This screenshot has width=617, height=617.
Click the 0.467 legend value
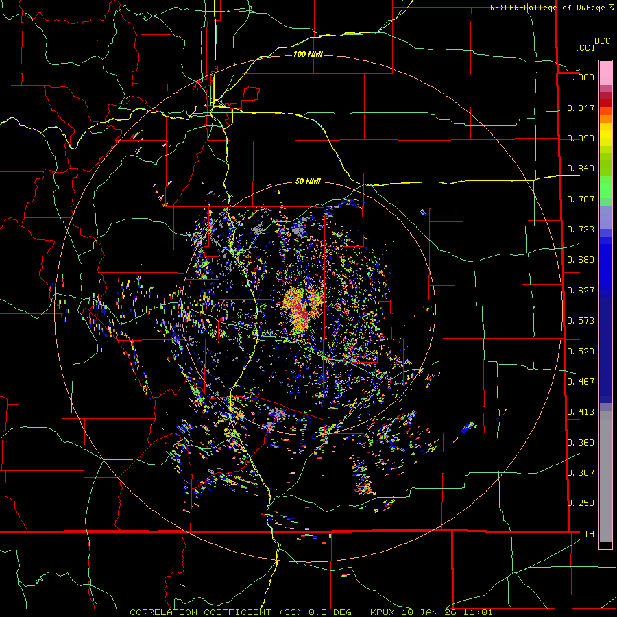pos(581,382)
